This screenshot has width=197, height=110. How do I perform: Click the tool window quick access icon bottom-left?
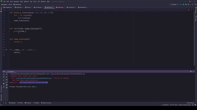pos(1,105)
